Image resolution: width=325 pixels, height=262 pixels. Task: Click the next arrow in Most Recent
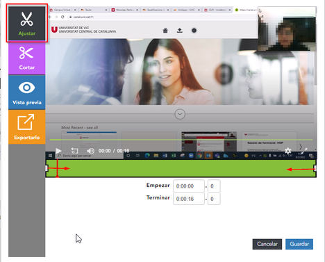tap(301, 147)
